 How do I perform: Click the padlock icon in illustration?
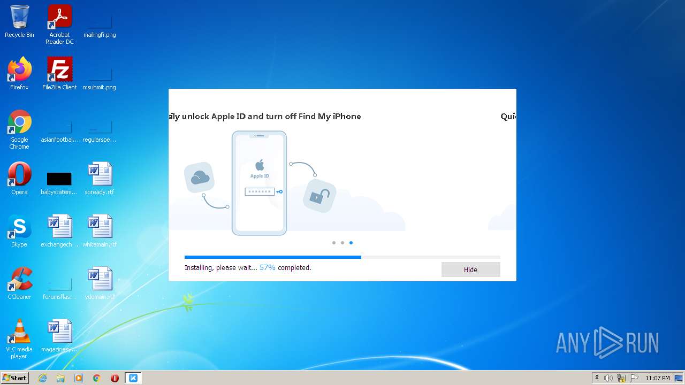(319, 196)
